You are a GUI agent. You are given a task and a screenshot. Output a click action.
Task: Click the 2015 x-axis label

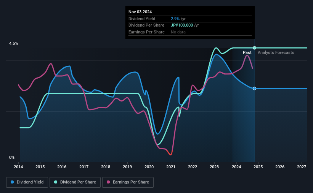40,167
